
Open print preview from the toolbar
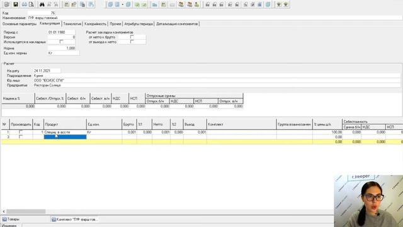(31, 4)
